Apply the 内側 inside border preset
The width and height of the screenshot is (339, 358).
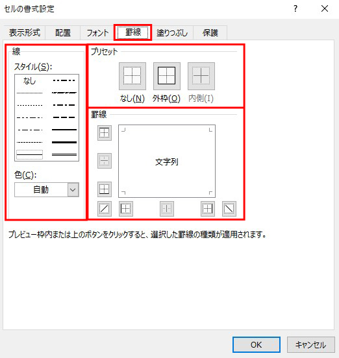pyautogui.click(x=201, y=76)
